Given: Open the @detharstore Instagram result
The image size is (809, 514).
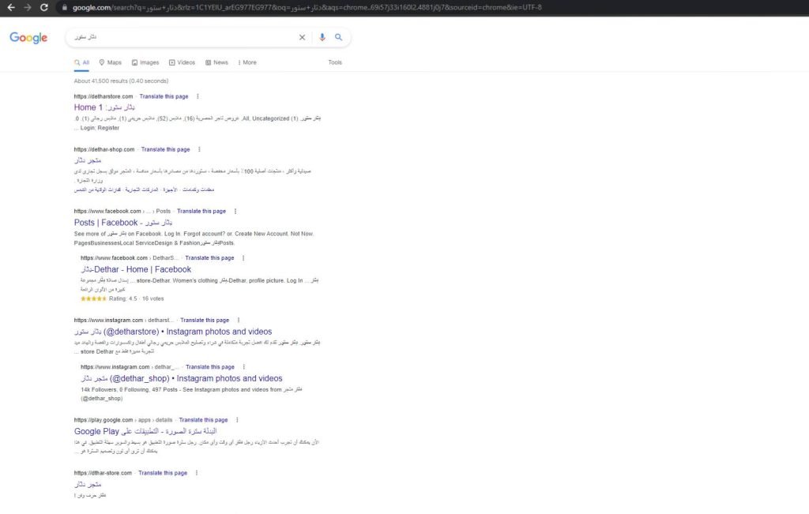Looking at the screenshot, I should pyautogui.click(x=173, y=332).
